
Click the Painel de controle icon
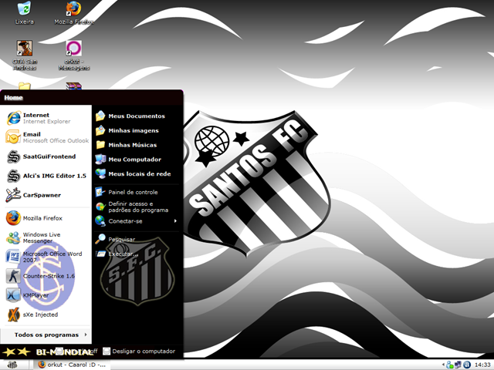point(100,192)
